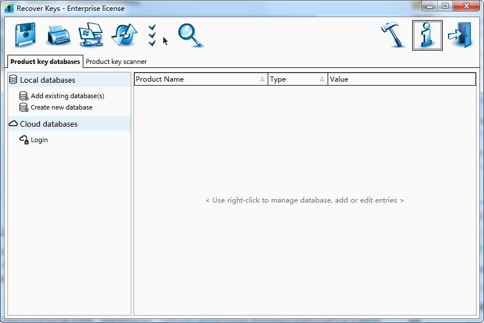
Task: Click the floppy disk Save icon
Action: tap(26, 35)
